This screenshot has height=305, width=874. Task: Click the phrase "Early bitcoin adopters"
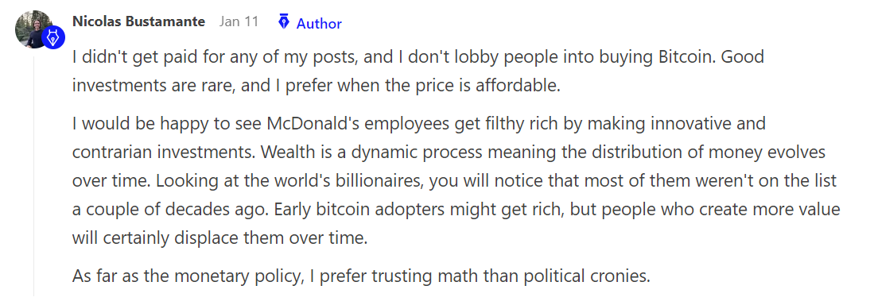pyautogui.click(x=371, y=209)
